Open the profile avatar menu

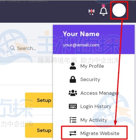point(119,10)
